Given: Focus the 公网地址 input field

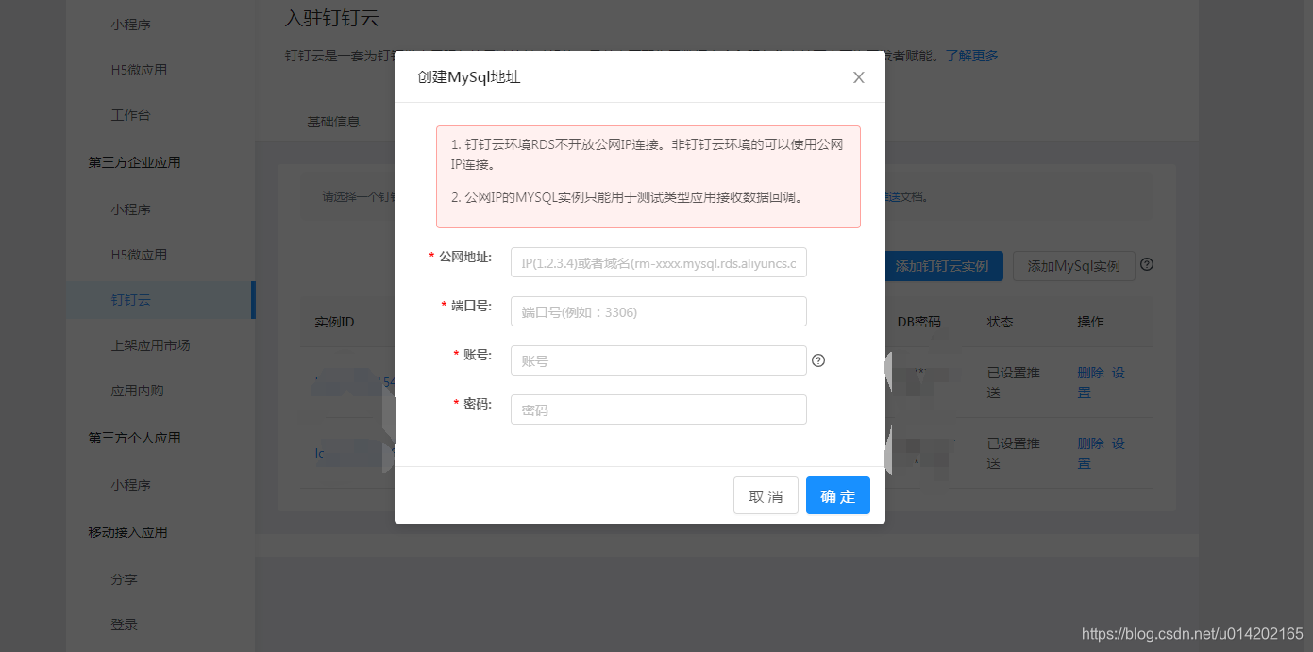Looking at the screenshot, I should 659,262.
